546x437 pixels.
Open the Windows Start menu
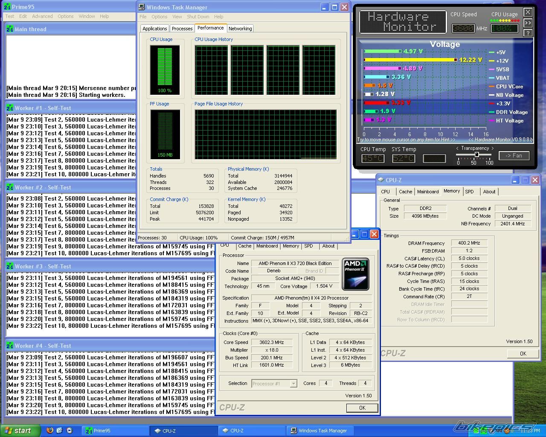pyautogui.click(x=20, y=430)
